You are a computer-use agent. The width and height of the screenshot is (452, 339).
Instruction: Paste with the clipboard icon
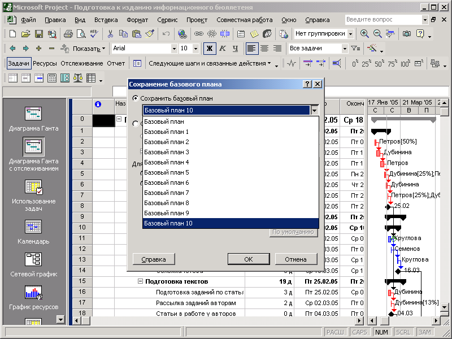(x=136, y=34)
